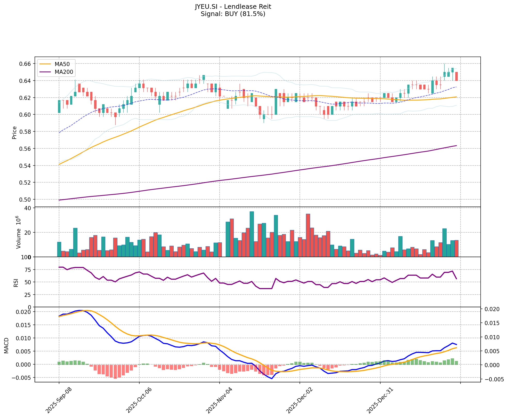Click the tallest volume bar in November
Screen dimensions: 508x418
click(252, 234)
